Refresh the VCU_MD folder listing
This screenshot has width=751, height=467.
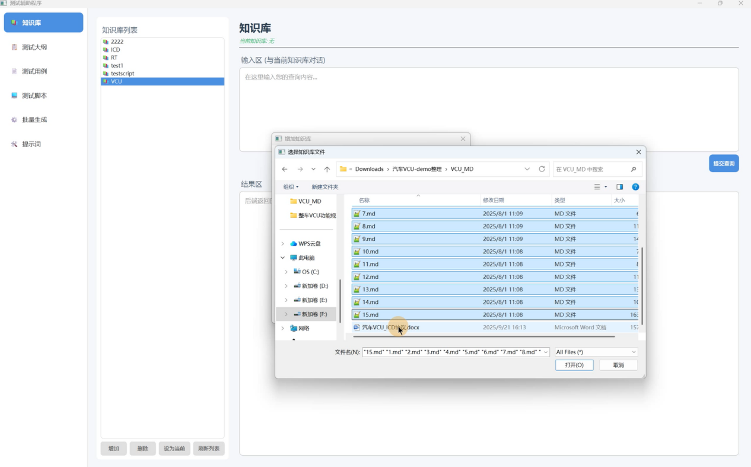542,169
